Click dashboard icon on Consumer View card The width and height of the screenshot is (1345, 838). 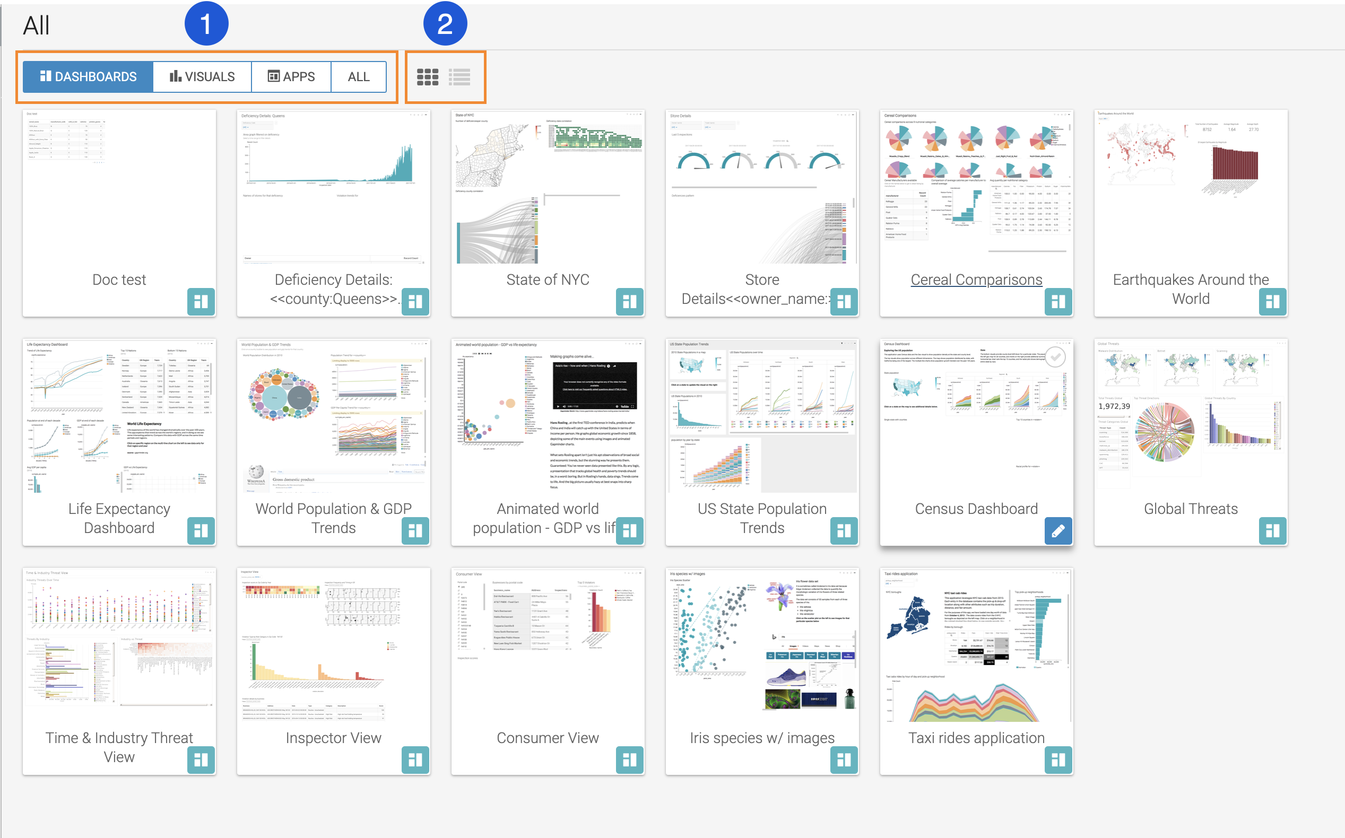tap(629, 760)
